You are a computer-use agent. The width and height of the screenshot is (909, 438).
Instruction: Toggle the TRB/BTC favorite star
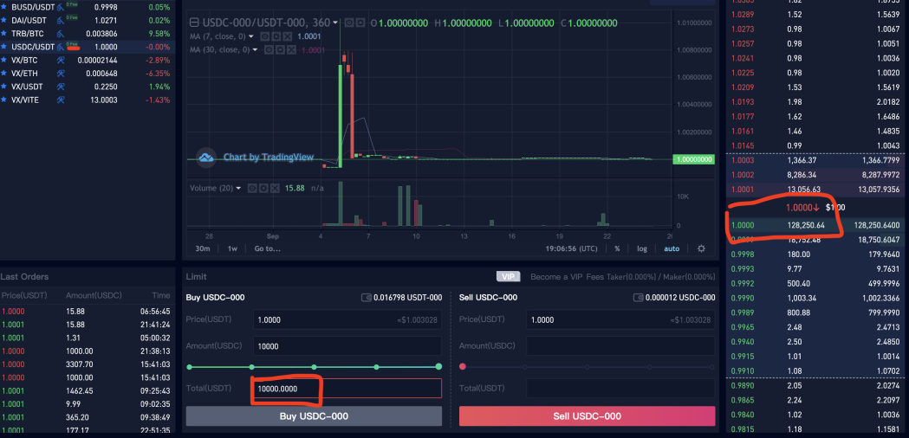(x=4, y=34)
